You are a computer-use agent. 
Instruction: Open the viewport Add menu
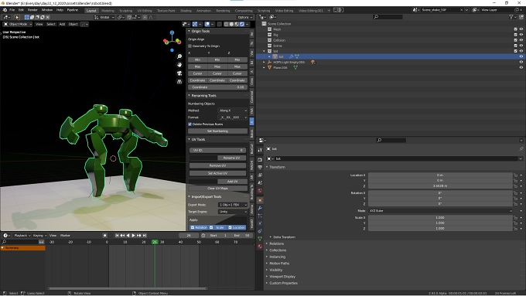tap(62, 24)
